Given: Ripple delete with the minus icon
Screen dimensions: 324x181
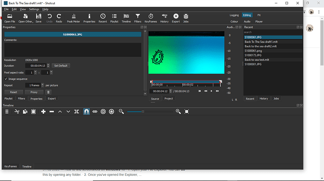Looking at the screenshot, I should [52, 112].
